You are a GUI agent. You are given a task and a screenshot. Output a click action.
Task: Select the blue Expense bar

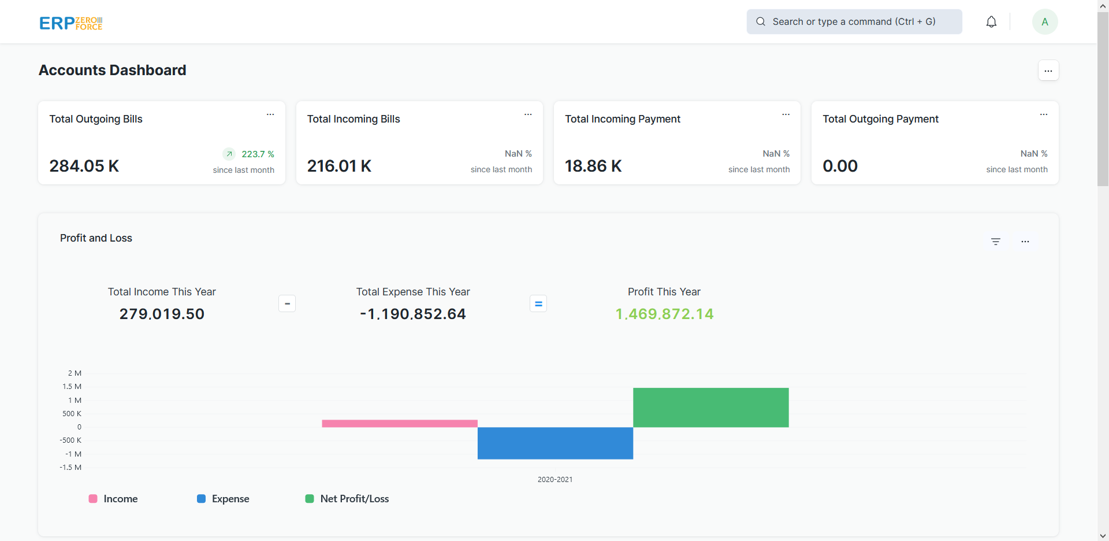(x=555, y=443)
